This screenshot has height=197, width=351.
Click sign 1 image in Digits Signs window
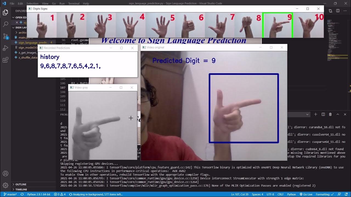[x=42, y=25]
